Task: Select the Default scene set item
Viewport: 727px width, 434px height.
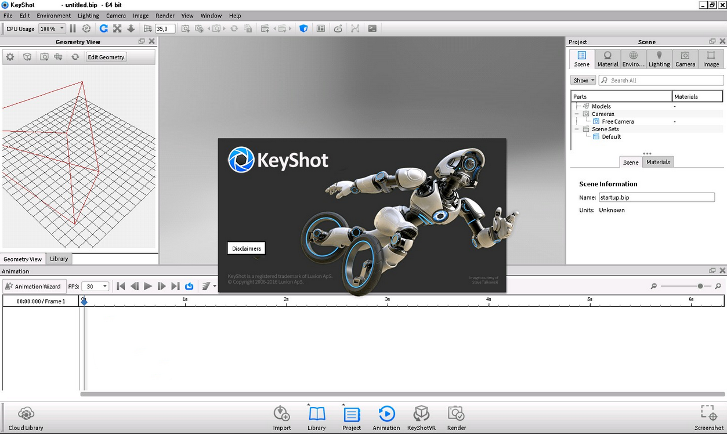Action: click(x=611, y=136)
